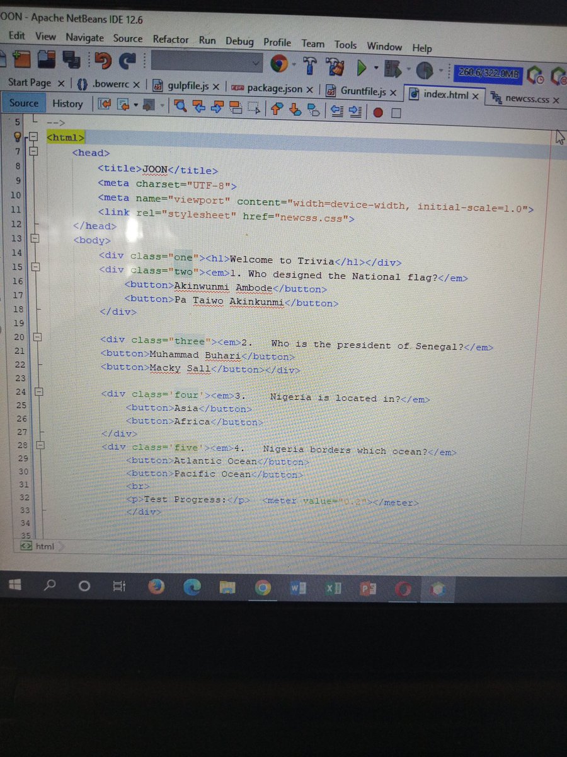Click the JOON title text on line 8
The image size is (567, 757).
156,170
